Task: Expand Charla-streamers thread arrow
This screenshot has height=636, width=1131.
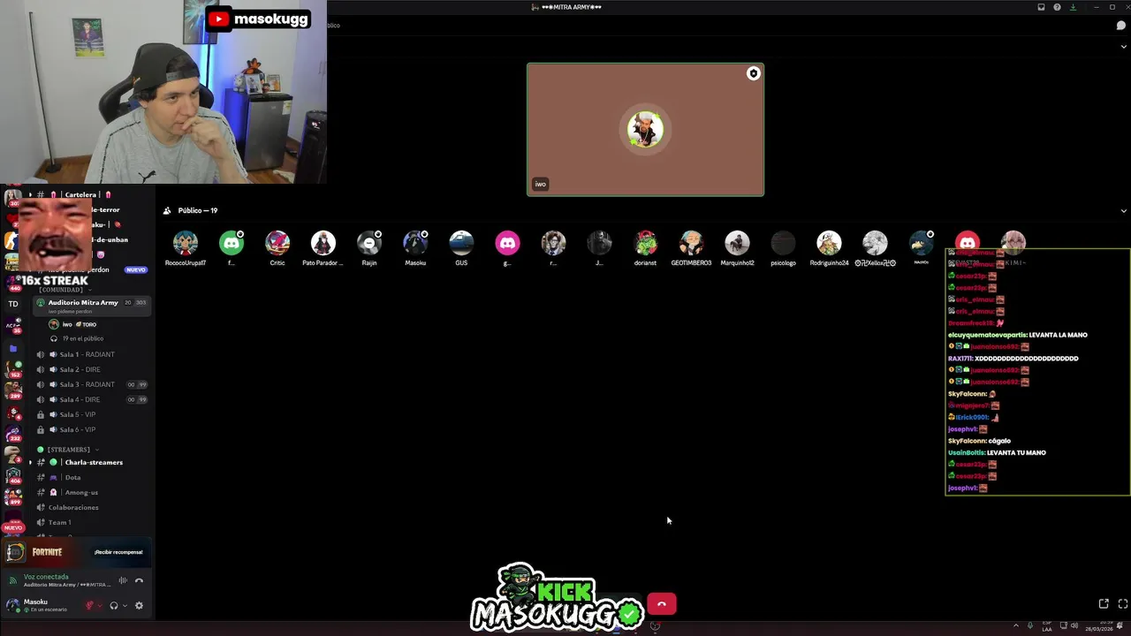Action: point(30,462)
